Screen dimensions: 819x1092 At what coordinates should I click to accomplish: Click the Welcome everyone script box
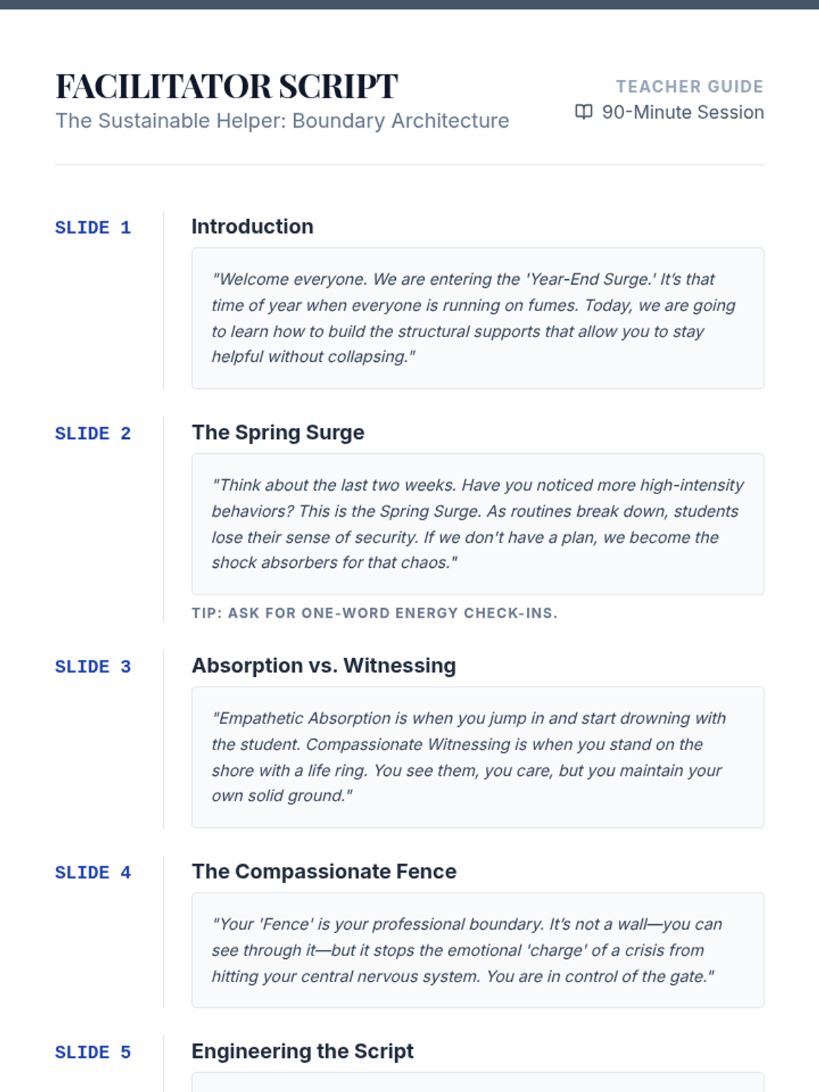click(478, 318)
